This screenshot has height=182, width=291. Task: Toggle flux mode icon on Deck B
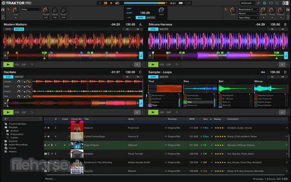click(x=177, y=65)
